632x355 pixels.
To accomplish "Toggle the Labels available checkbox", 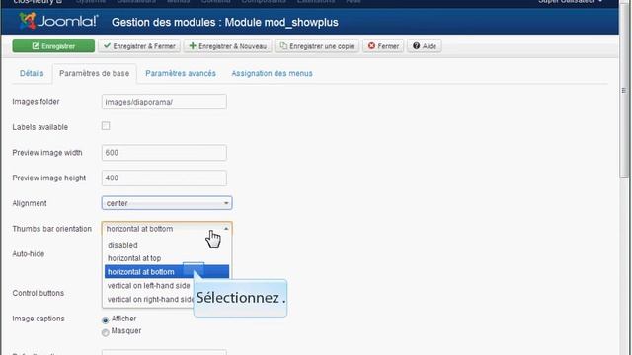I will coord(106,126).
